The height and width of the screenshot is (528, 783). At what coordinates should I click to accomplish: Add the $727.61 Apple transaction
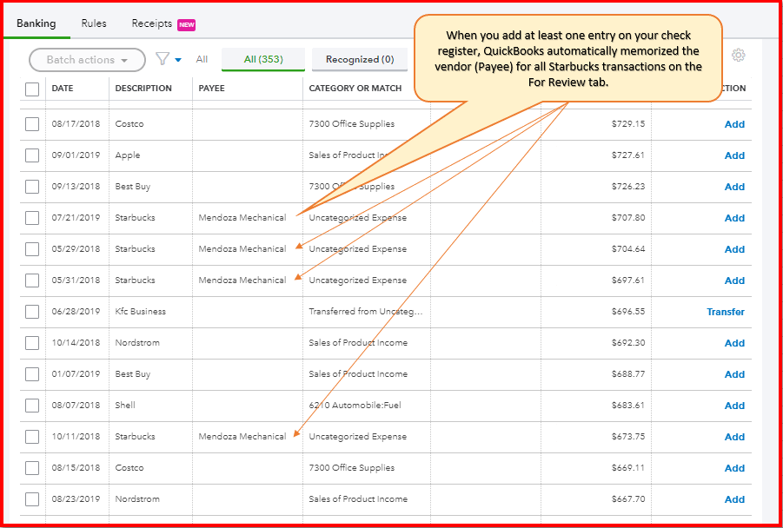point(734,155)
